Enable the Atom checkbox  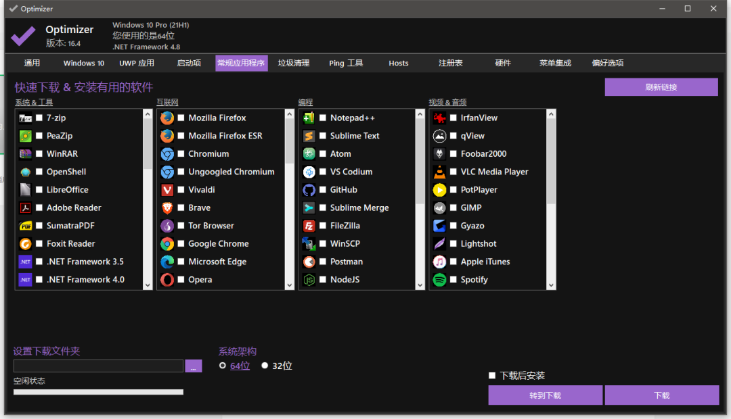pos(323,153)
